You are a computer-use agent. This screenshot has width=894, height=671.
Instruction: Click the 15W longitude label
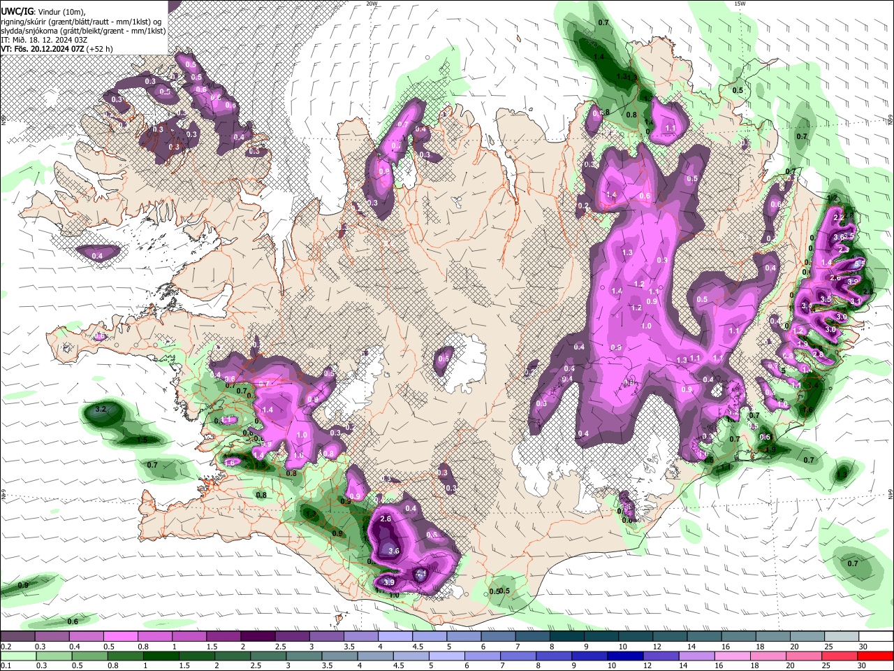(740, 3)
